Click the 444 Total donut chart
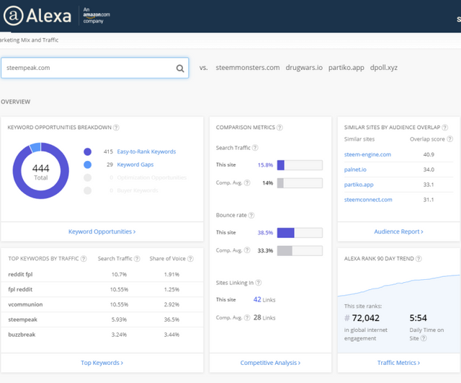The width and height of the screenshot is (461, 383). (x=41, y=171)
